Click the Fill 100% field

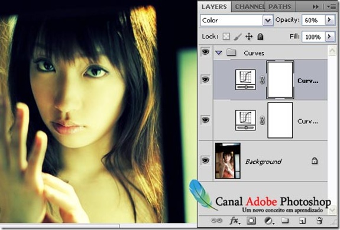[x=313, y=37]
